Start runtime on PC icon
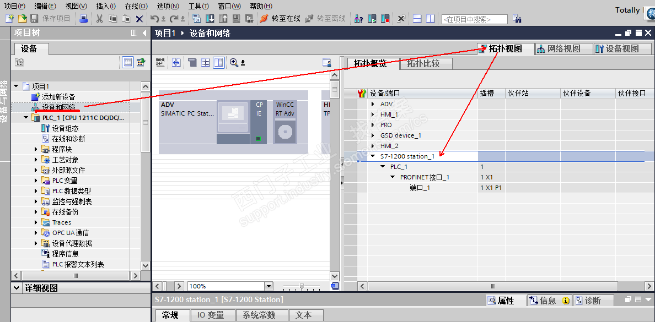Image resolution: width=655 pixels, height=322 pixels. tap(249, 19)
